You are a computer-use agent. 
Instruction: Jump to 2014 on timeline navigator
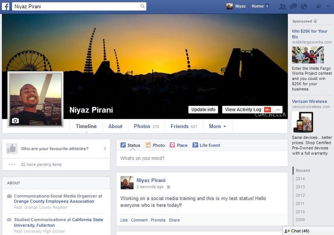click(x=300, y=179)
